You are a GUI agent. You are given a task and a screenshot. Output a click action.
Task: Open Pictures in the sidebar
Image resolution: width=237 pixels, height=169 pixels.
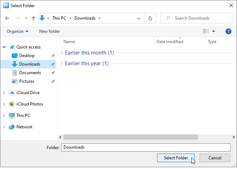click(27, 81)
